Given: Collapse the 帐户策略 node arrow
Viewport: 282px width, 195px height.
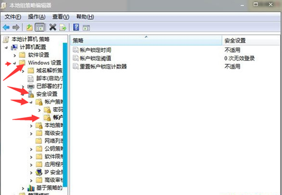Looking at the screenshot, I should click(x=31, y=102).
